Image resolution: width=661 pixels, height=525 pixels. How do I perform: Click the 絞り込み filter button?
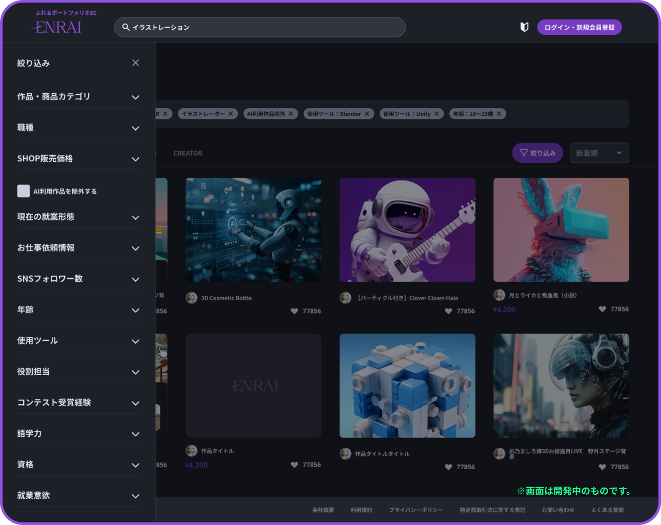pos(538,153)
